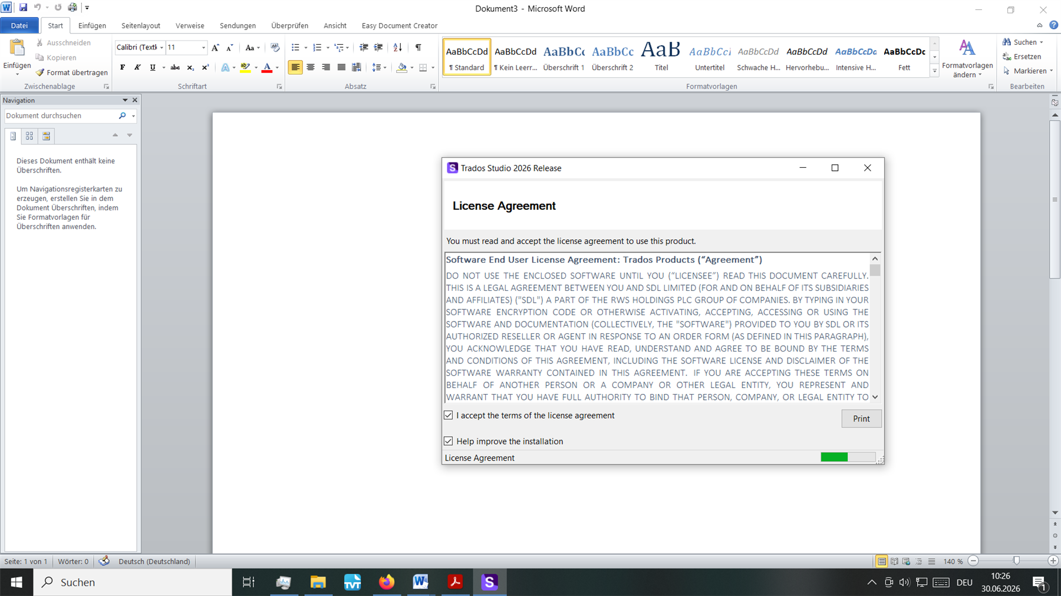Increase paragraph indent

pyautogui.click(x=378, y=47)
